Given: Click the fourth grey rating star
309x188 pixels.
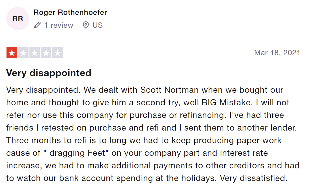Looking at the screenshot, I should coord(46,53).
